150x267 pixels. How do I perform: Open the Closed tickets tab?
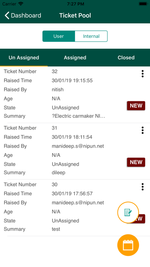click(x=126, y=58)
